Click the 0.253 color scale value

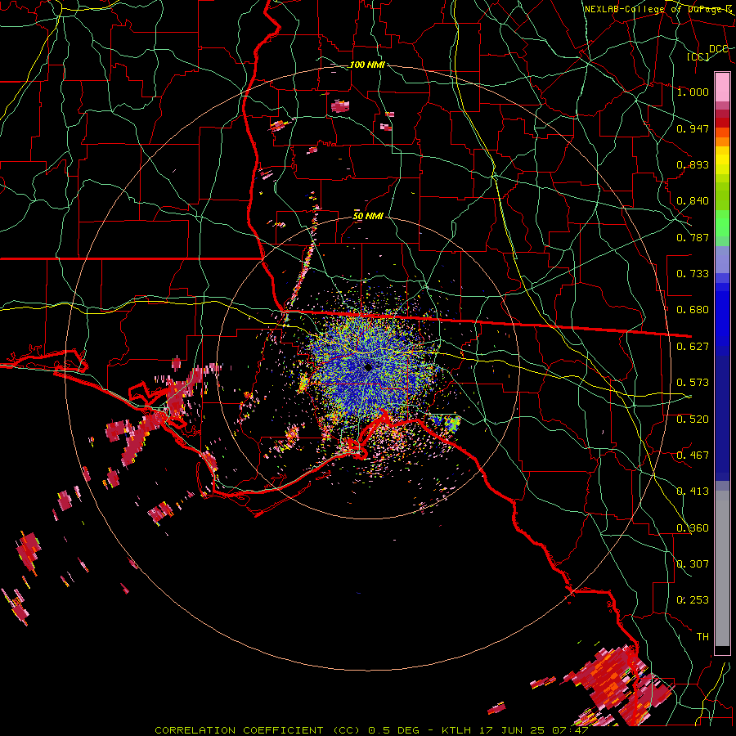pyautogui.click(x=693, y=600)
